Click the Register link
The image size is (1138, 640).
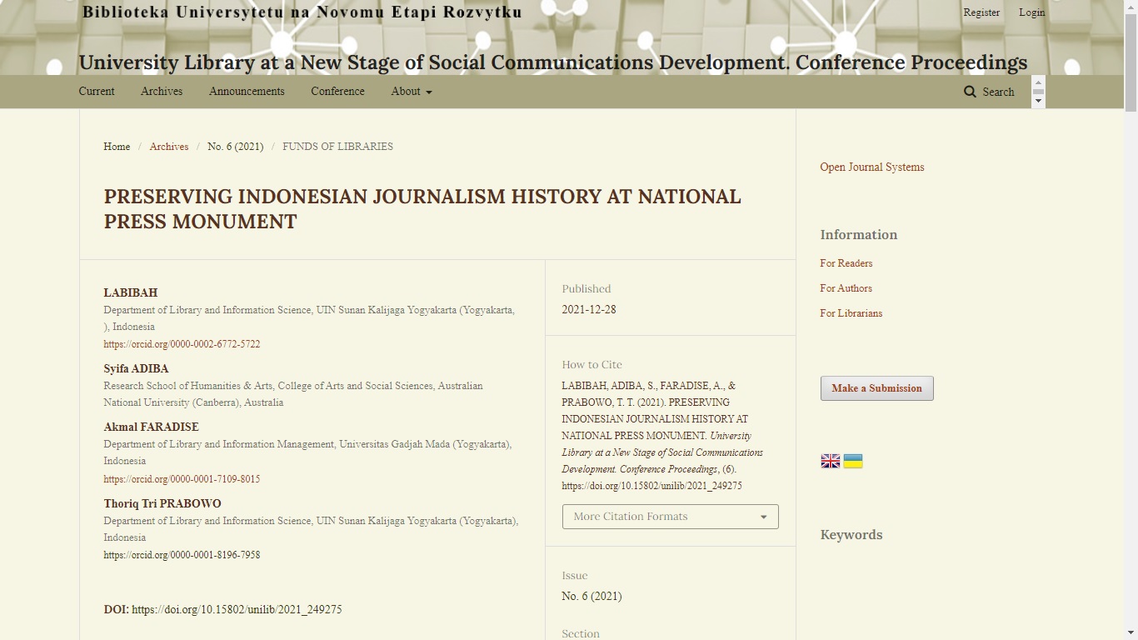click(x=981, y=12)
